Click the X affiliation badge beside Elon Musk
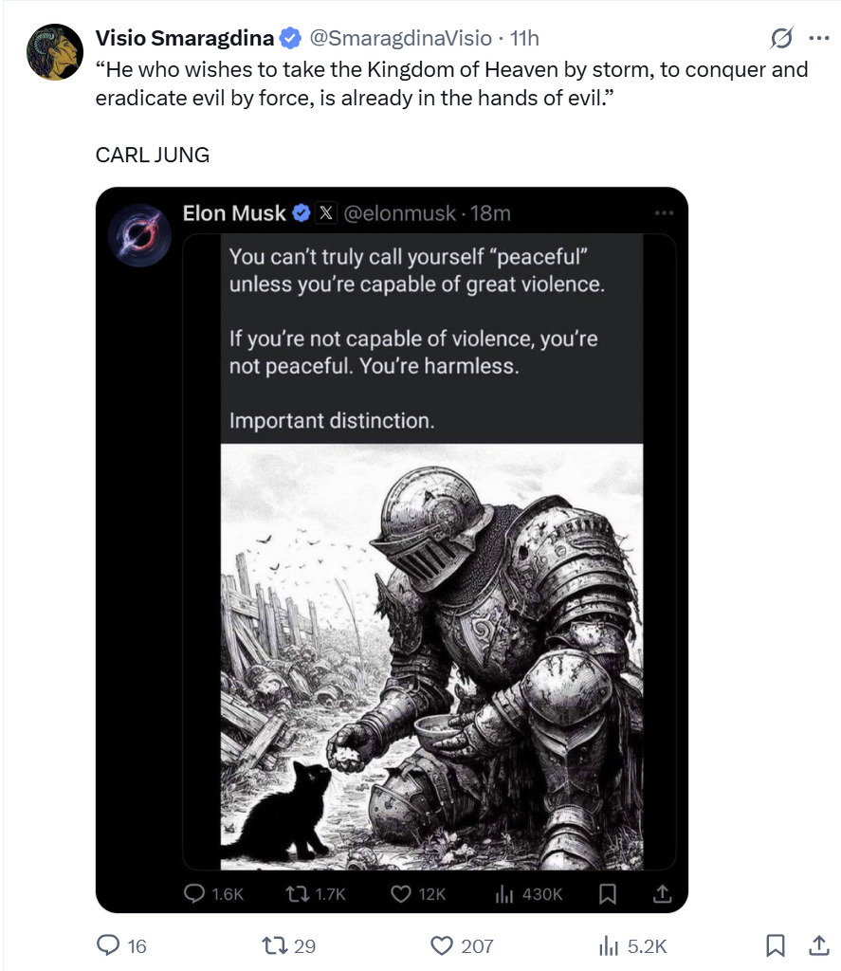 [325, 213]
